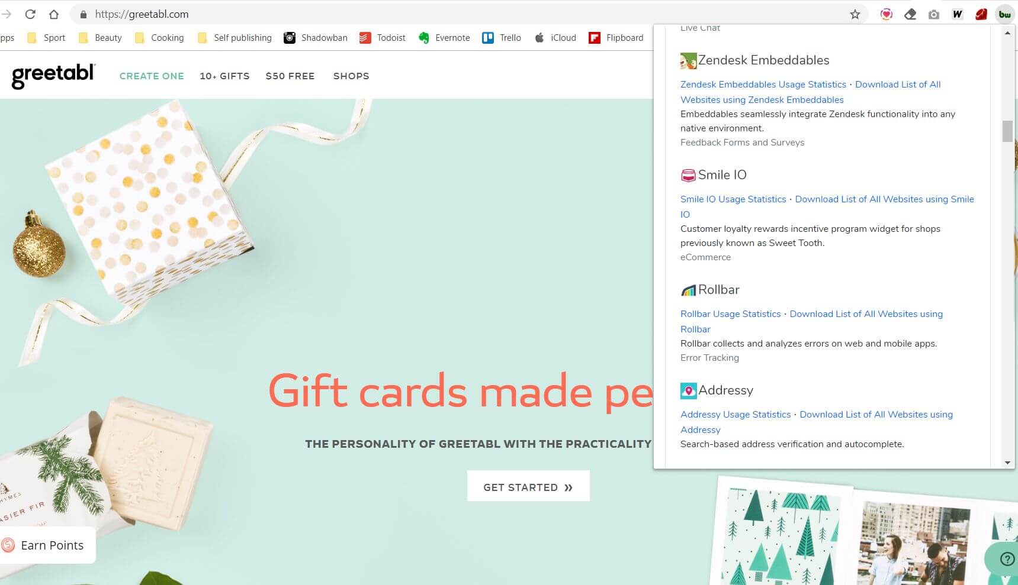Click the GET STARTED button

[528, 487]
